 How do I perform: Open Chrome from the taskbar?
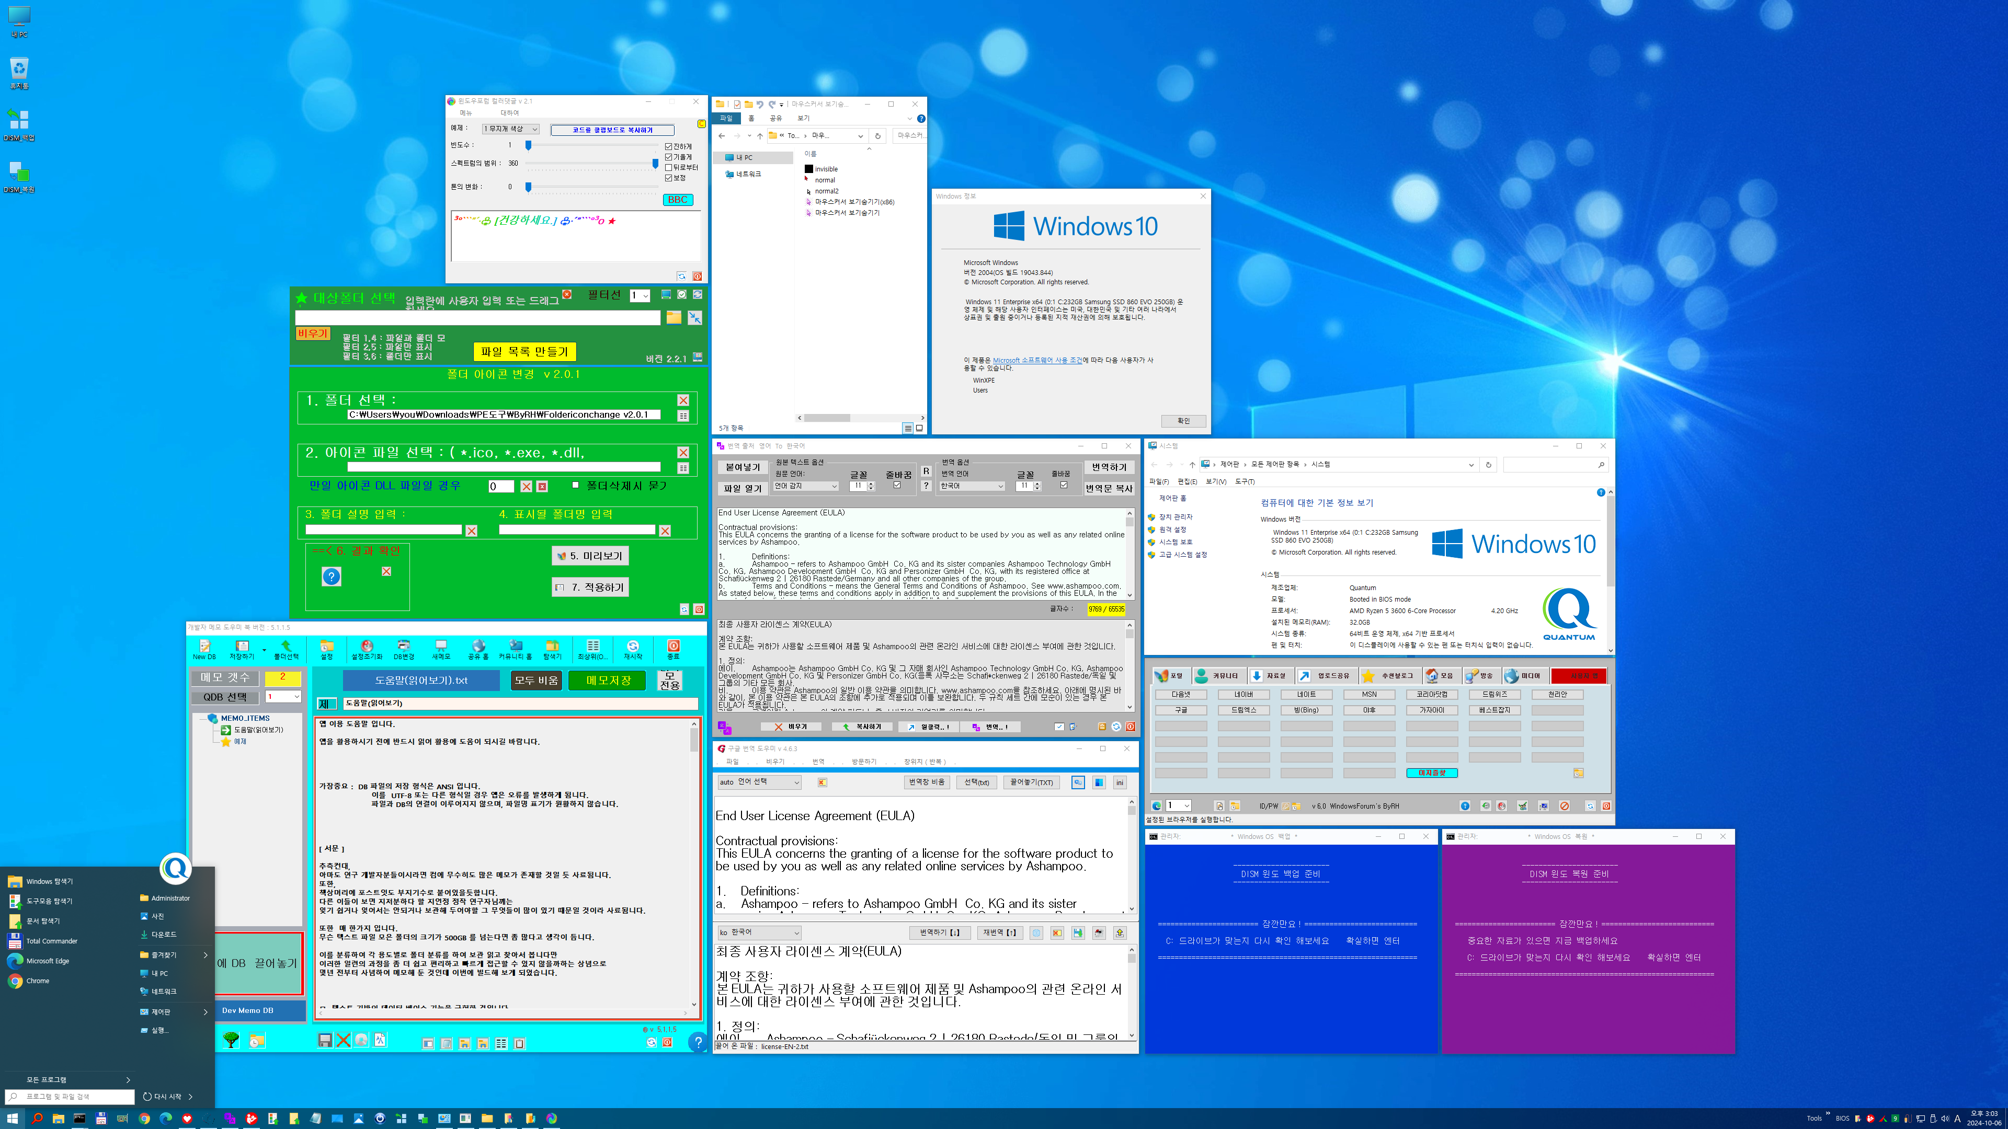coord(143,1118)
